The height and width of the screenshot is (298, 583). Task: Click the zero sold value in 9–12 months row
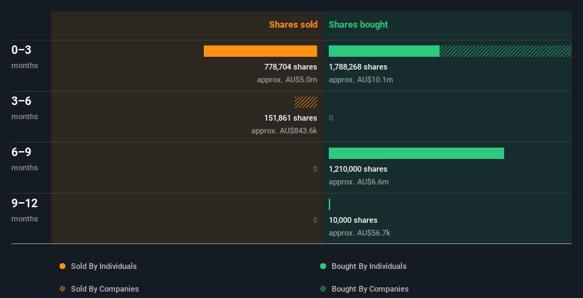click(x=315, y=221)
